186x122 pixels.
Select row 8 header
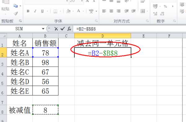coord(3,110)
